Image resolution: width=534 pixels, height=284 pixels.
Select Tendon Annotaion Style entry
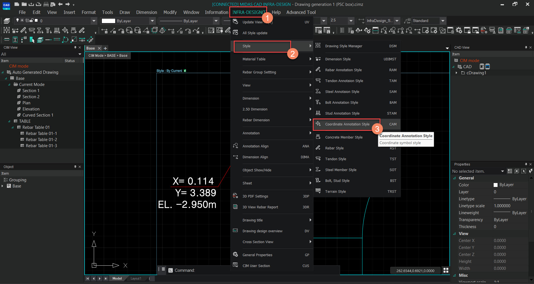pos(357,81)
